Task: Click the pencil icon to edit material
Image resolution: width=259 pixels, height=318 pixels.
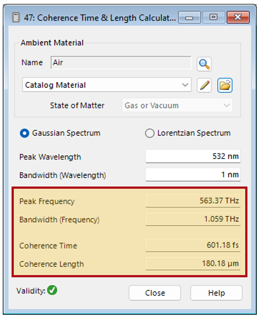Action: click(204, 85)
